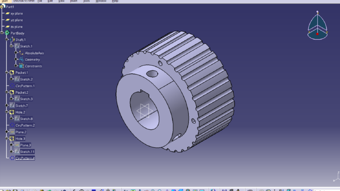Click the Sketch.11 sketch icon
The height and width of the screenshot is (191, 340).
[17, 152]
